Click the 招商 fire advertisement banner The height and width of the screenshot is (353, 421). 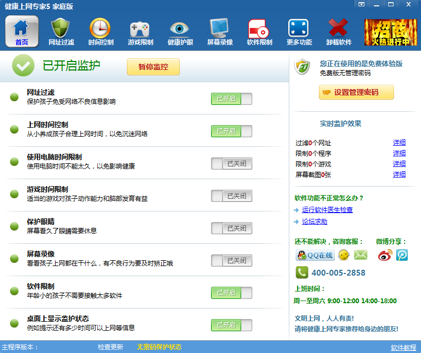(x=391, y=32)
